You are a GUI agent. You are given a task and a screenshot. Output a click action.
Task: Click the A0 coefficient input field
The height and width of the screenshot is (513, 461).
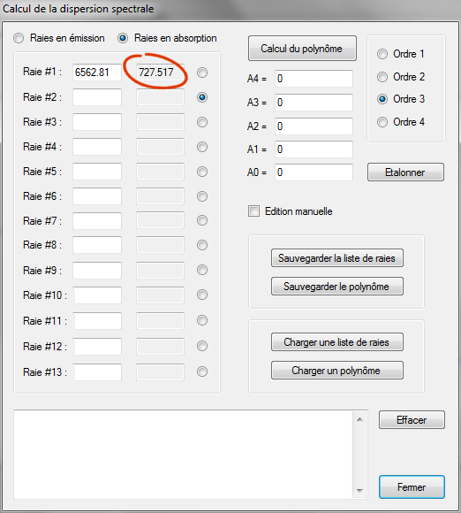(x=314, y=172)
